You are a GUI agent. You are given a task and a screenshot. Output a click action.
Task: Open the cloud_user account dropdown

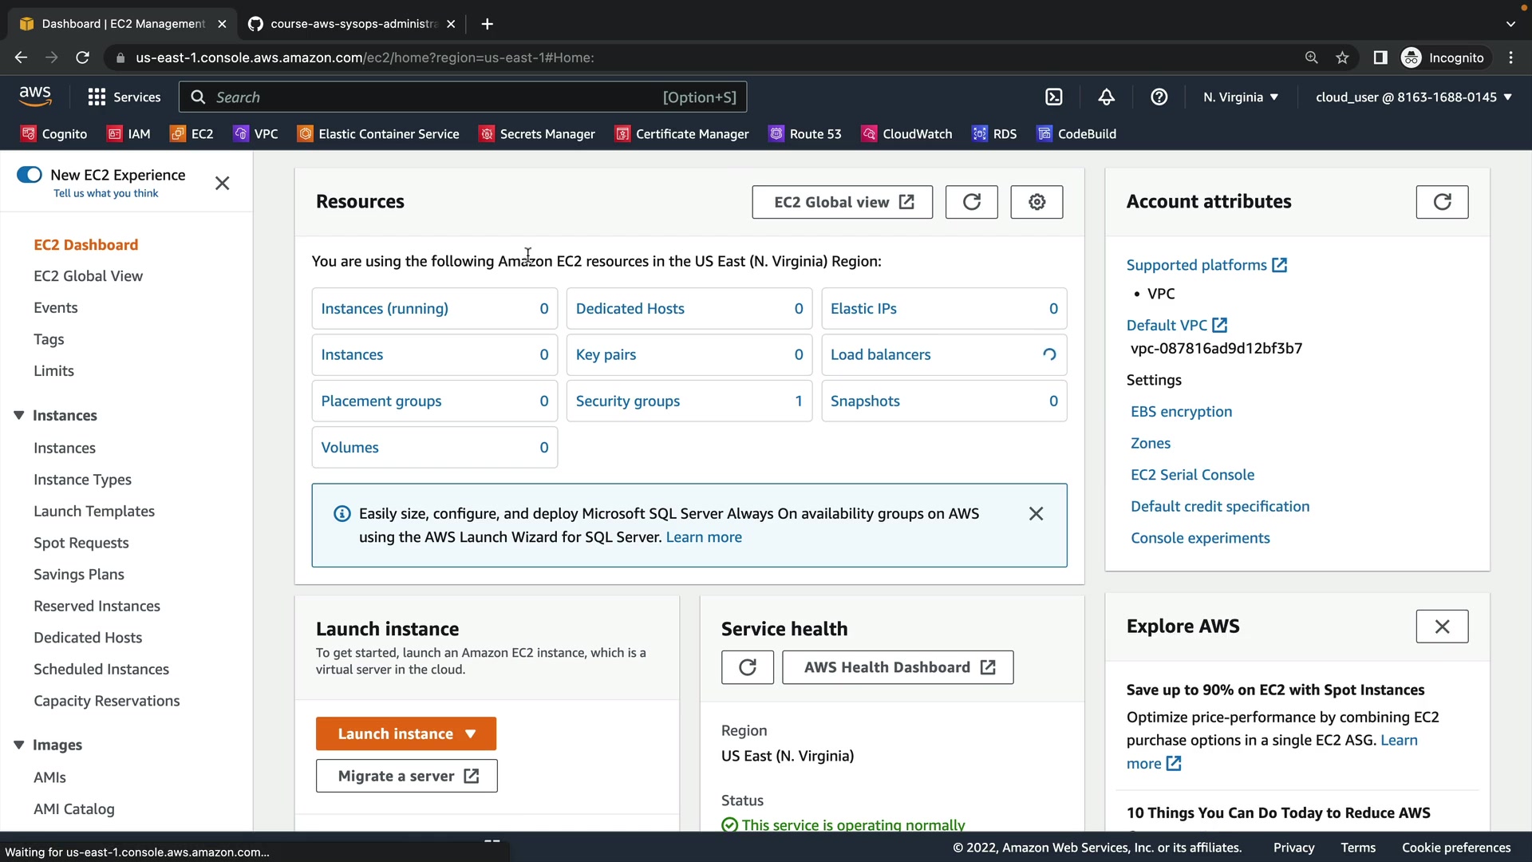pos(1413,97)
